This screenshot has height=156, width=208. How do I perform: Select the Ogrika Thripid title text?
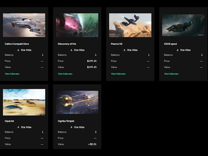click(66, 121)
